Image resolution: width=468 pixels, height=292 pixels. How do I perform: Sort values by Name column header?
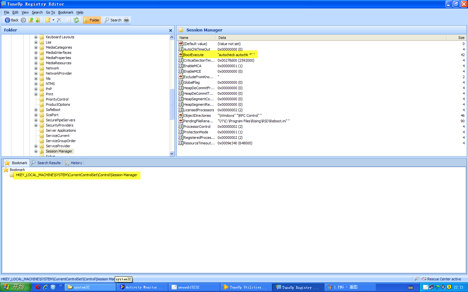click(x=197, y=38)
